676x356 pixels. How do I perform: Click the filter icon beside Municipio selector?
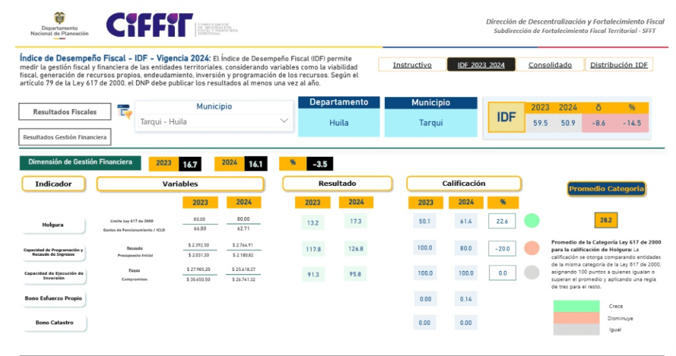(124, 111)
